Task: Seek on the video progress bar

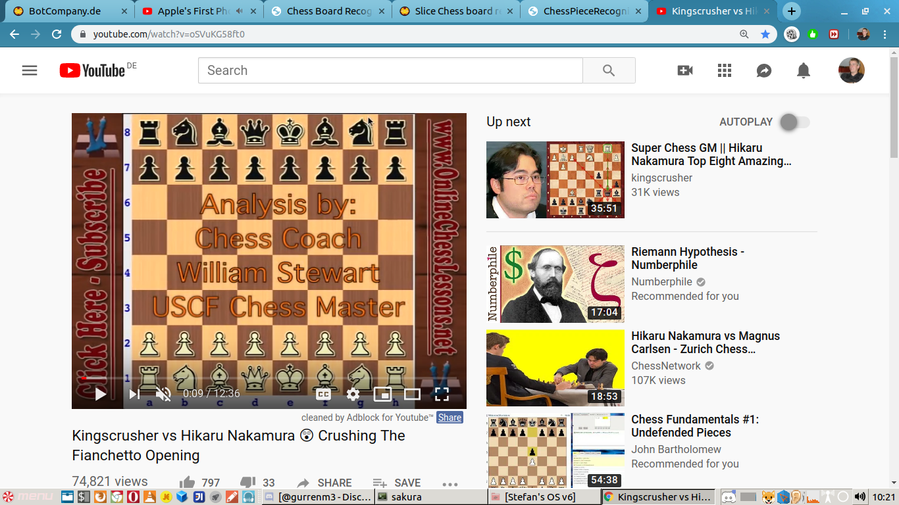Action: 263,379
